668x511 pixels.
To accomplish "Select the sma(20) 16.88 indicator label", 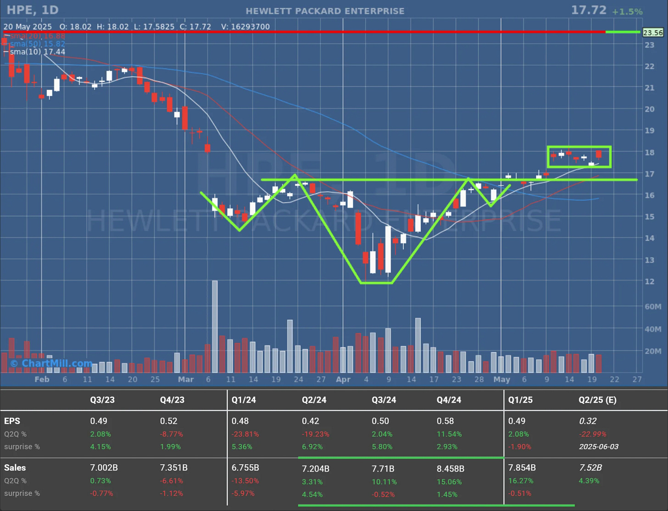I will point(38,36).
